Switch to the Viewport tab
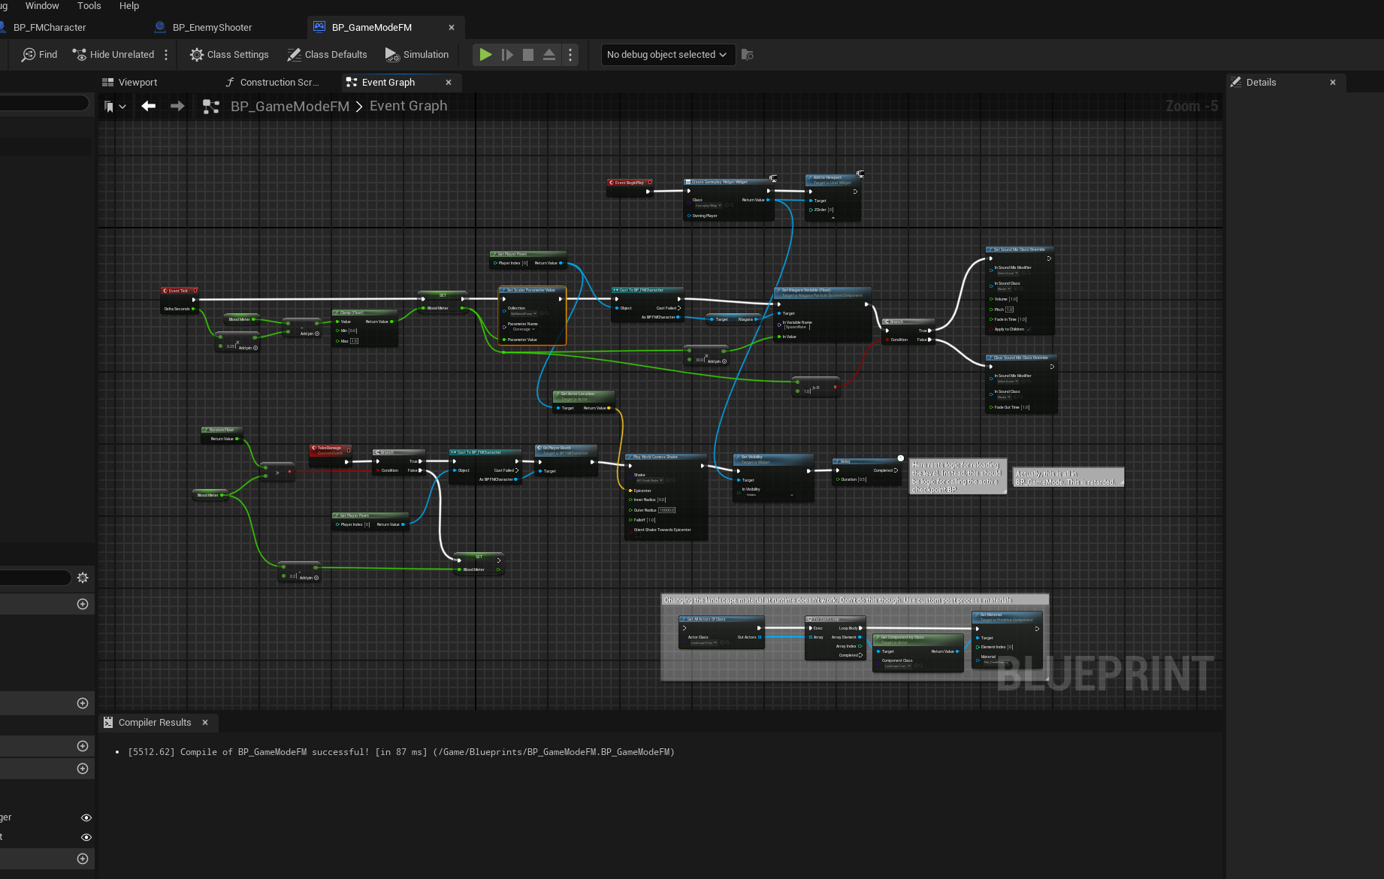This screenshot has height=879, width=1384. point(130,83)
